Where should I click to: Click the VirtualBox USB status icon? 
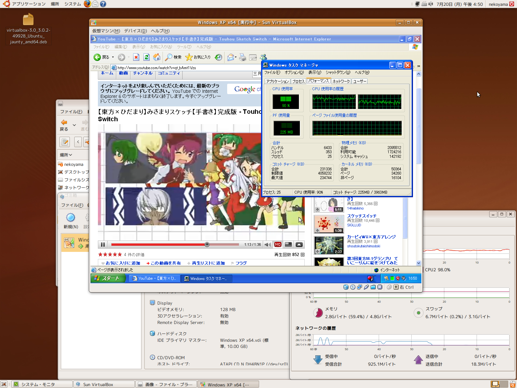coord(366,287)
